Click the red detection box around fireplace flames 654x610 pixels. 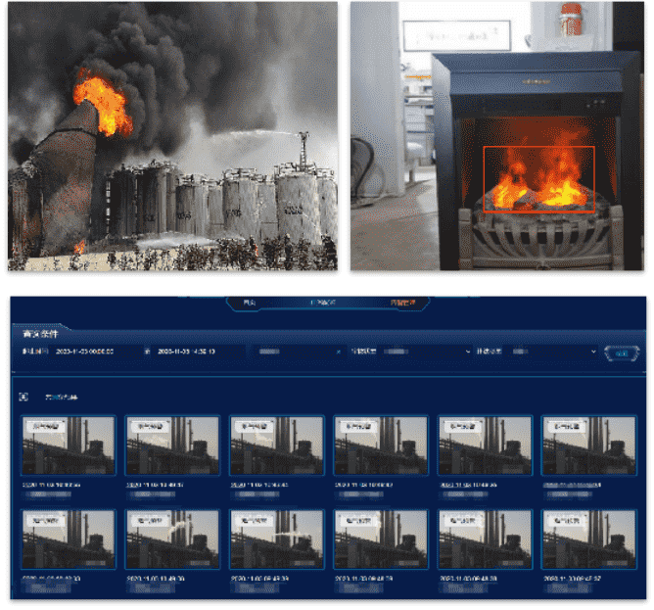[x=538, y=179]
